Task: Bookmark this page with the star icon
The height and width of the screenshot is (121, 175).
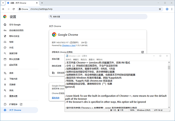Action: point(160,9)
